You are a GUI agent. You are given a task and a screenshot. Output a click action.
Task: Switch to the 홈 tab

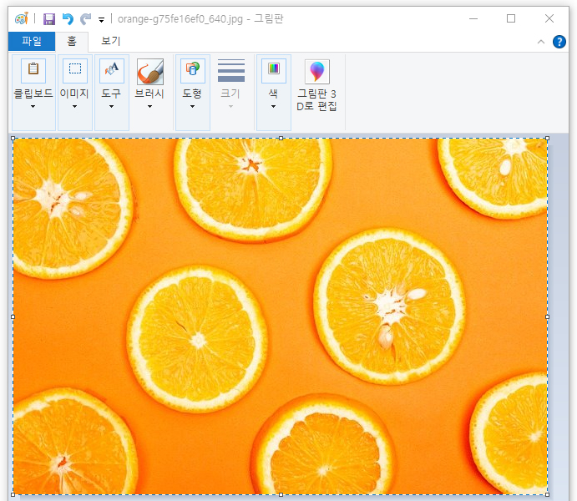tap(72, 41)
